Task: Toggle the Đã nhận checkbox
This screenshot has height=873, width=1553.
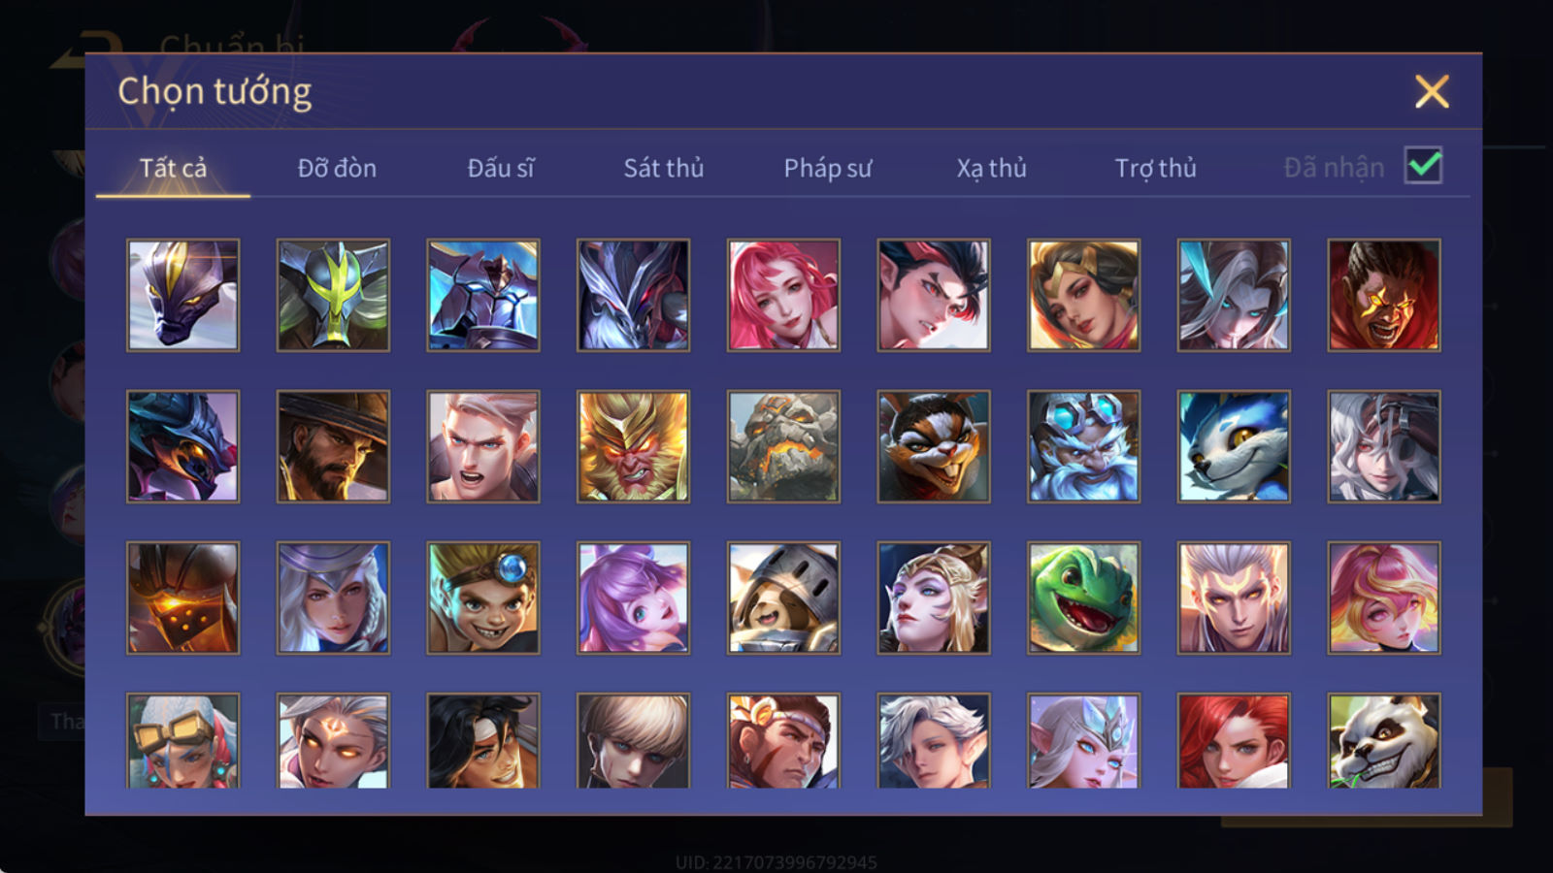Action: coord(1423,166)
